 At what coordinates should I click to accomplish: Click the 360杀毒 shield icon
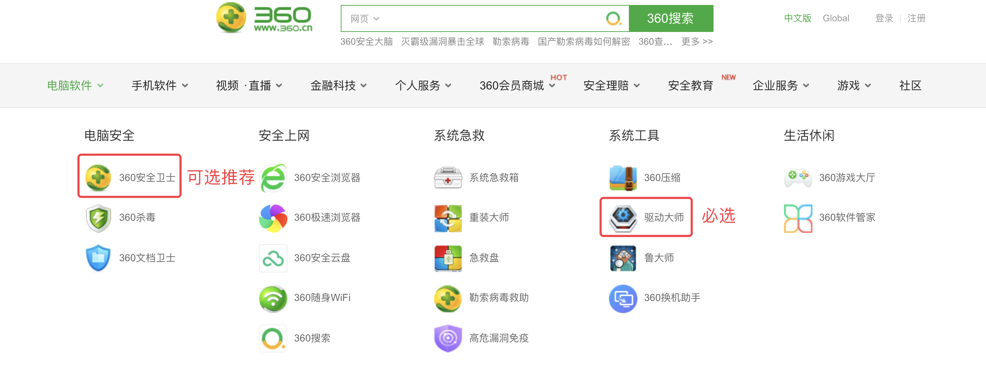tap(98, 218)
